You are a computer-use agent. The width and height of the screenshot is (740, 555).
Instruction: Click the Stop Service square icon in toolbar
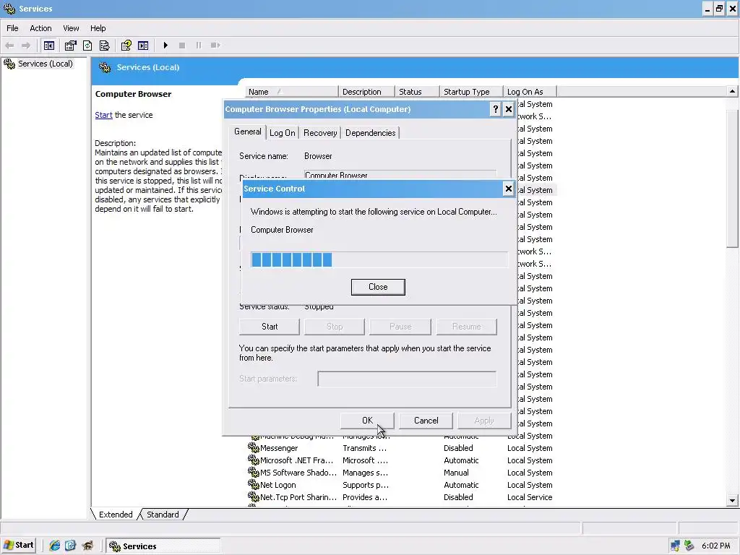pyautogui.click(x=181, y=46)
